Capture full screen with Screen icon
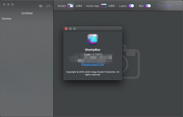This screenshot has height=117, width=183. point(70,6)
